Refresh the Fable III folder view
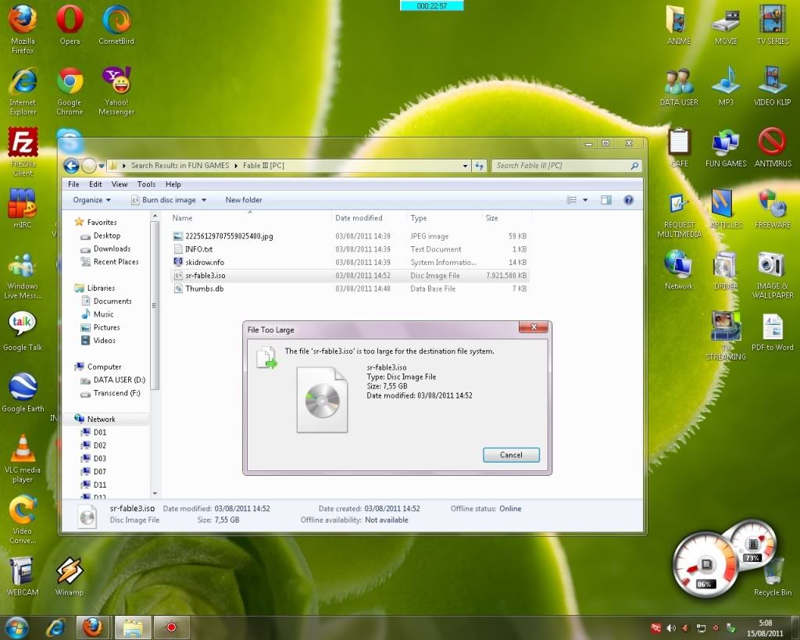 tap(479, 166)
